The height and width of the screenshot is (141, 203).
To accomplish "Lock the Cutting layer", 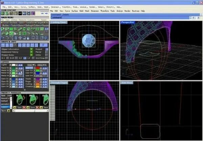I will (x=41, y=84).
